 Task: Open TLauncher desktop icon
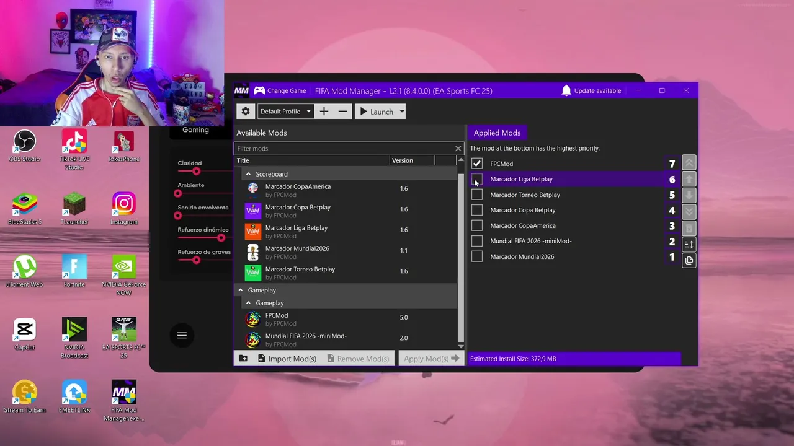tap(74, 209)
